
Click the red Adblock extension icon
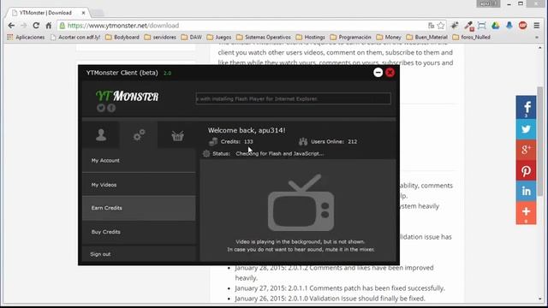tap(523, 25)
